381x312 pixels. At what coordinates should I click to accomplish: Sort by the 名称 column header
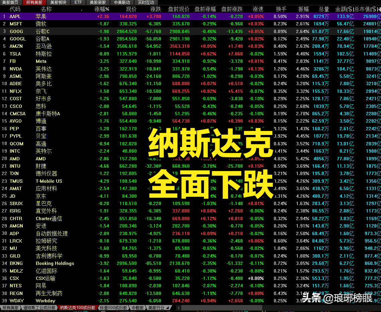coord(46,9)
